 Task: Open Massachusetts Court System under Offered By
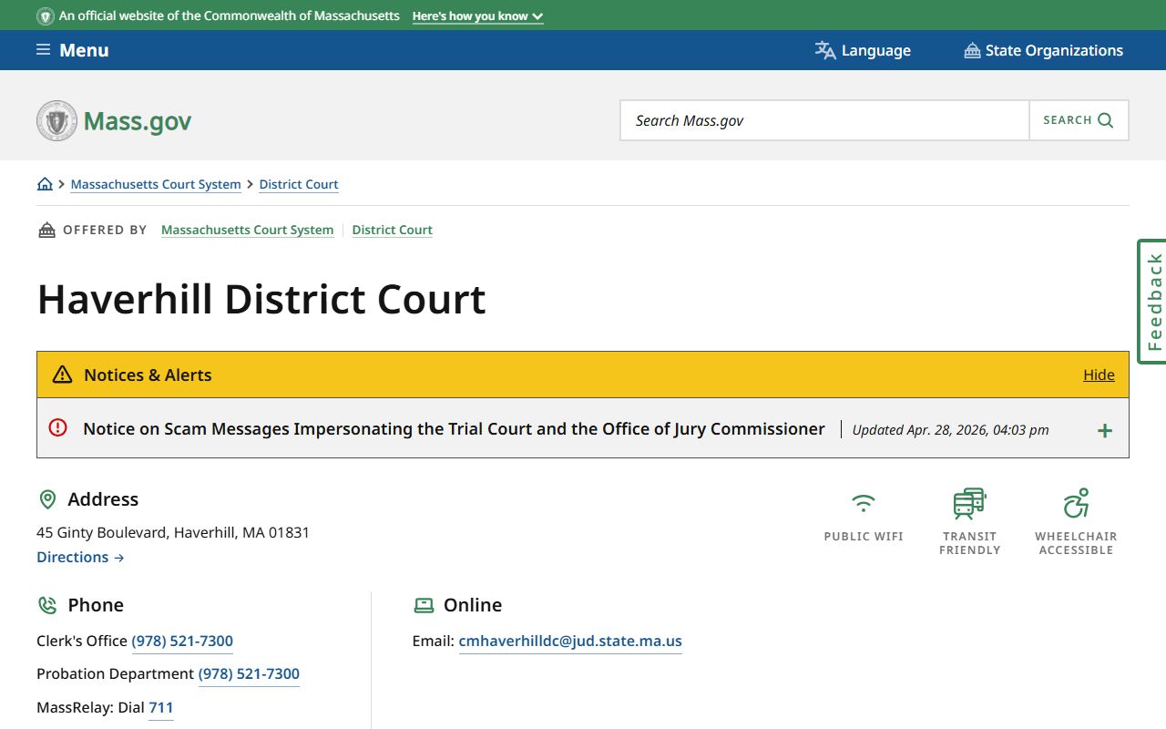[248, 230]
